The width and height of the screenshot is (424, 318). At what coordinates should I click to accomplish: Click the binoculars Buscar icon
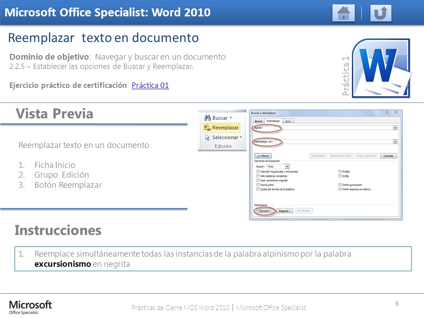point(208,117)
